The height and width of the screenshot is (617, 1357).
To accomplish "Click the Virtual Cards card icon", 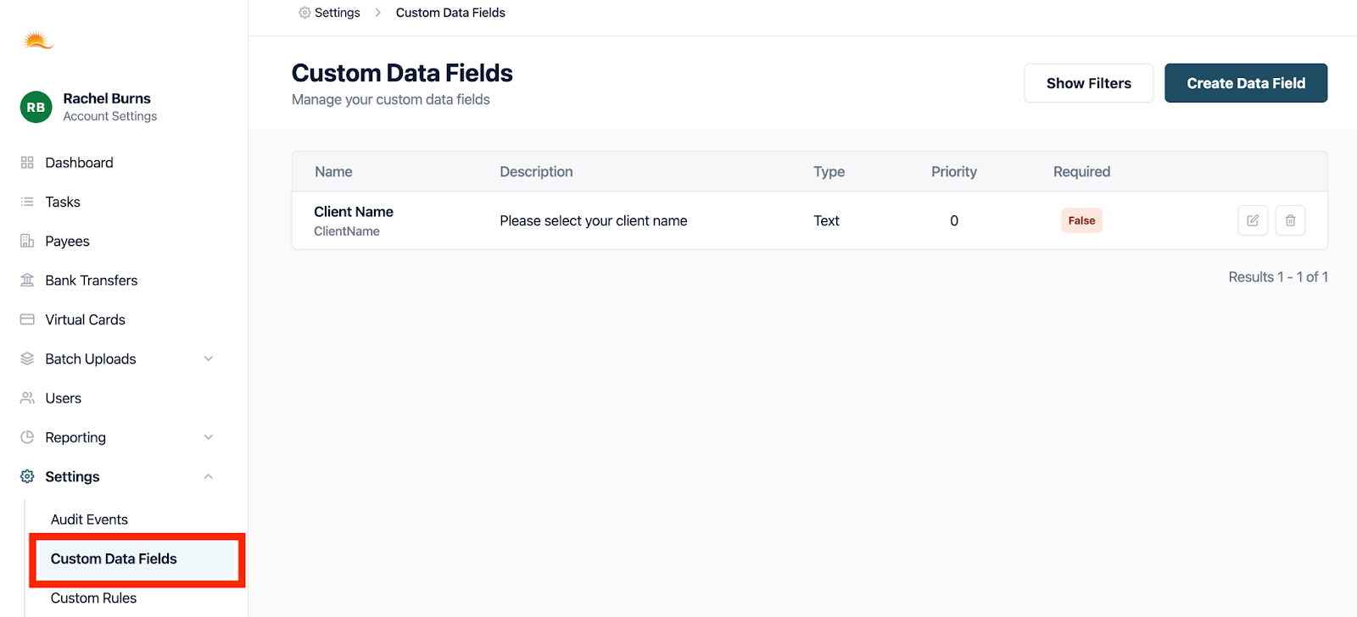I will (x=27, y=320).
